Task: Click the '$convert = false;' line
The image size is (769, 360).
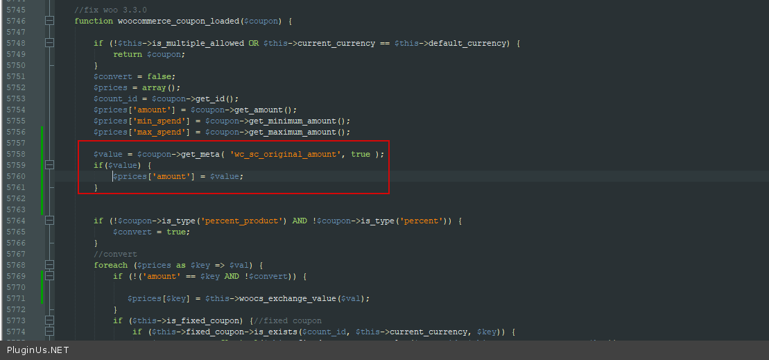Action: (135, 76)
